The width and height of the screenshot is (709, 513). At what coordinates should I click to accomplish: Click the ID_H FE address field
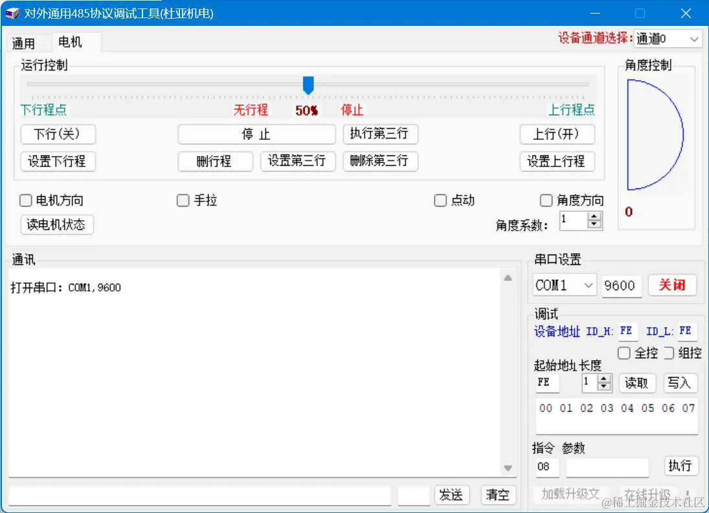pos(627,331)
